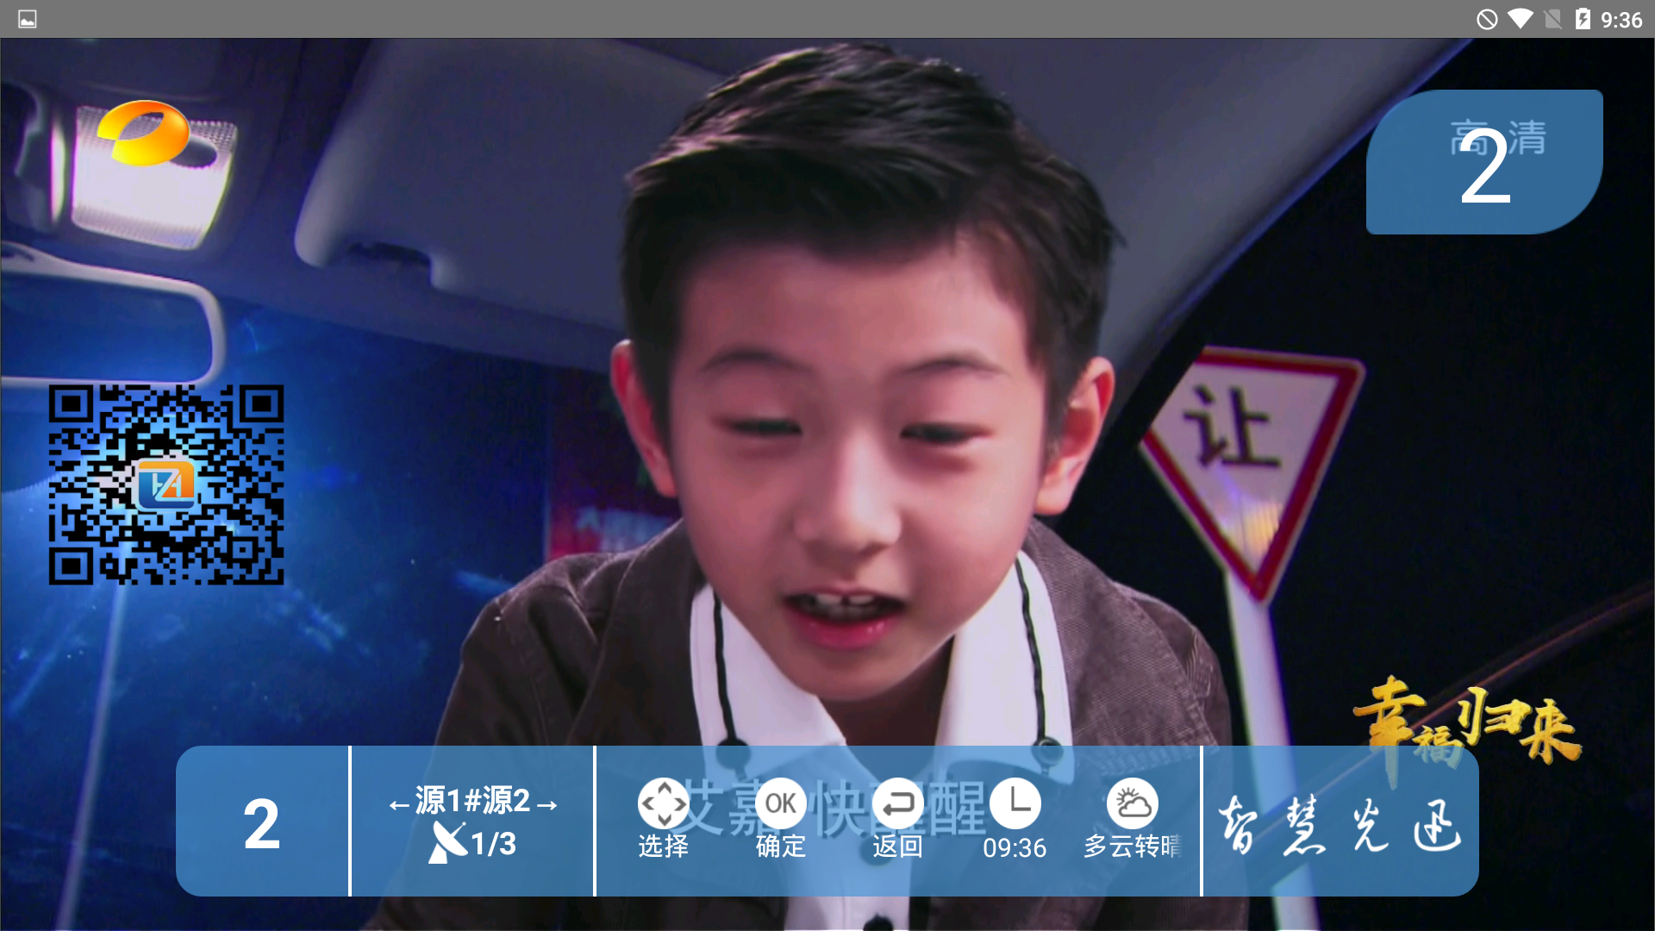
Task: Tap the battery charging icon
Action: pos(1583,19)
